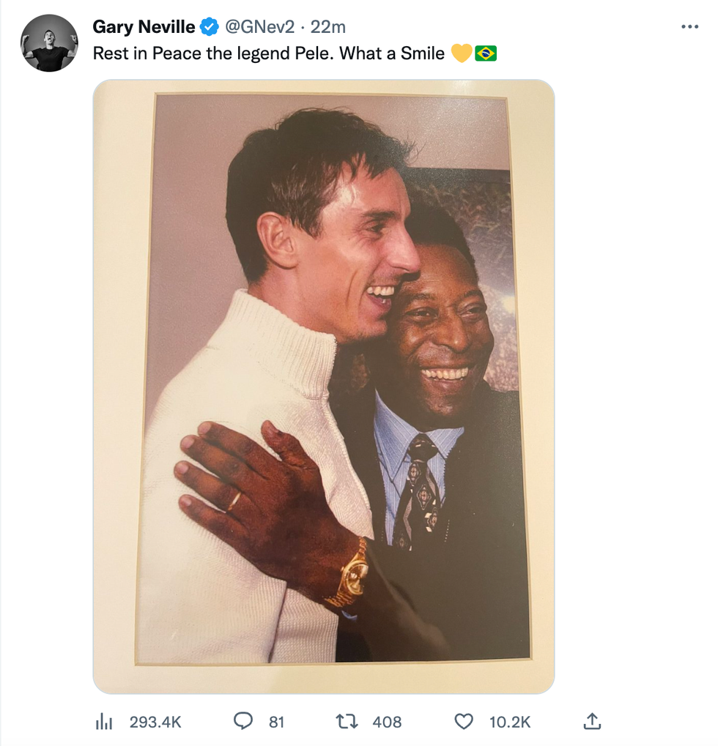Screen dimensions: 718x746
Task: Open the view analytics bar chart icon
Action: (x=104, y=722)
